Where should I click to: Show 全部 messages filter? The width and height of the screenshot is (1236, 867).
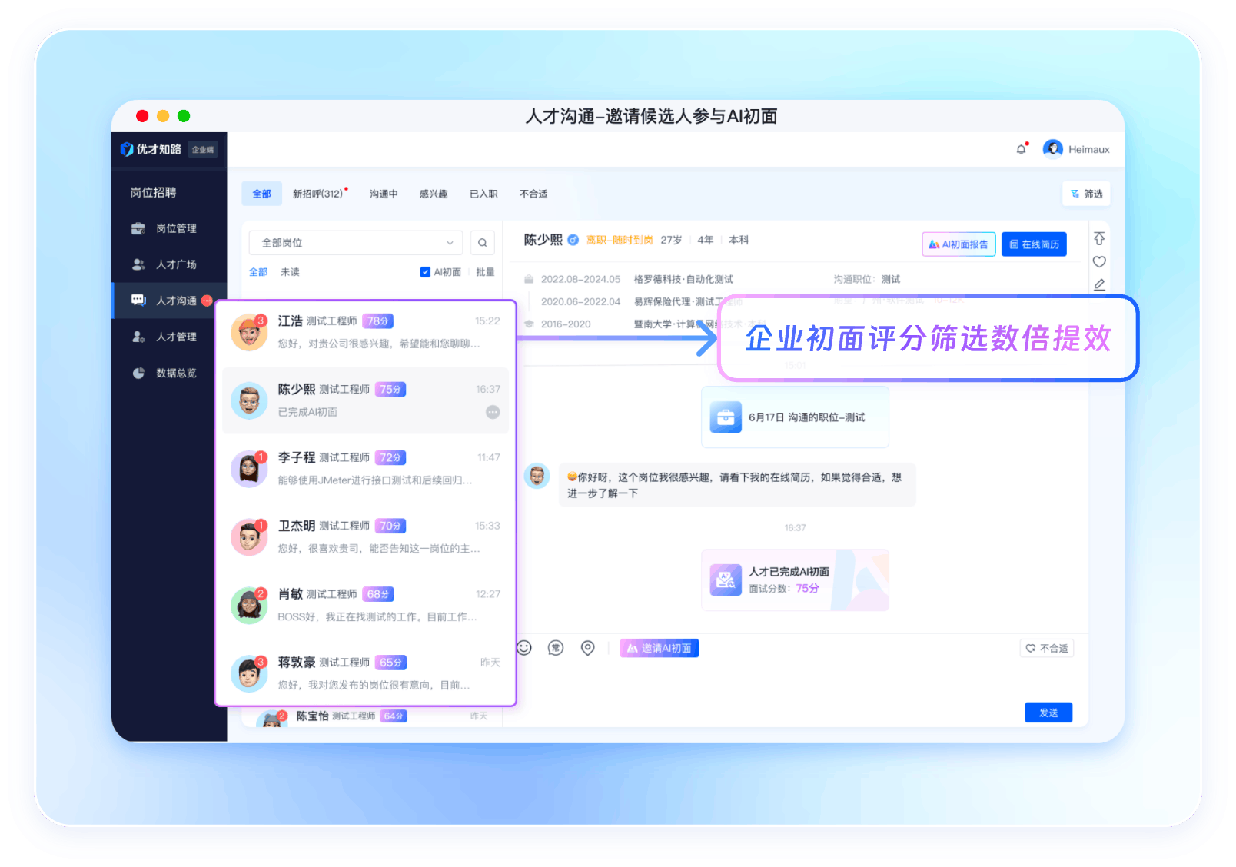click(x=258, y=272)
